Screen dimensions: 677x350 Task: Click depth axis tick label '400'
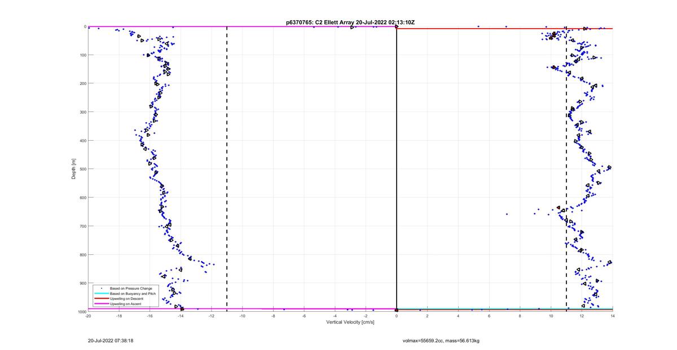82,141
